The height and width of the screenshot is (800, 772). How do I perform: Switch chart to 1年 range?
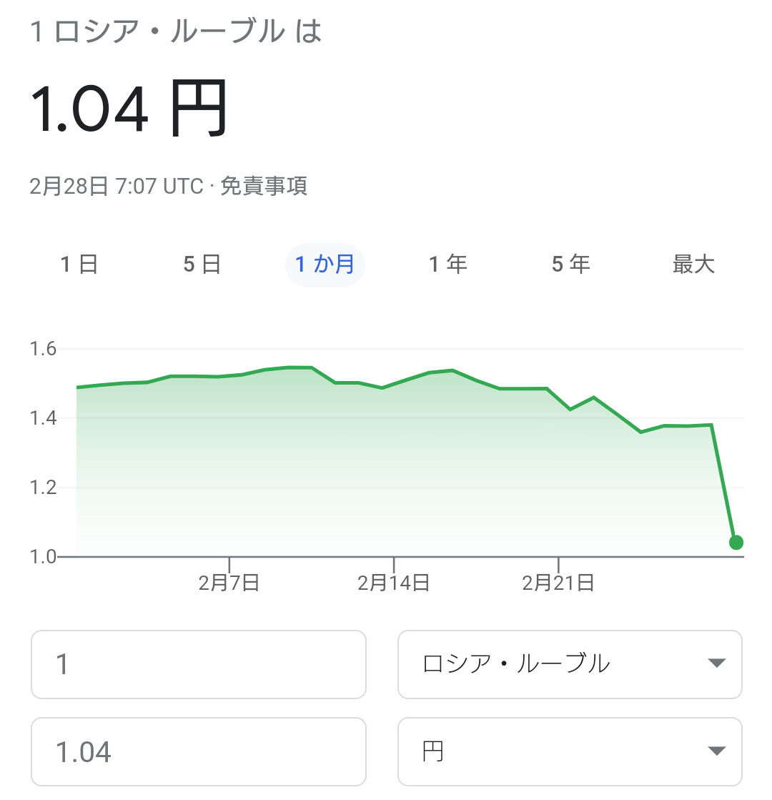[448, 265]
